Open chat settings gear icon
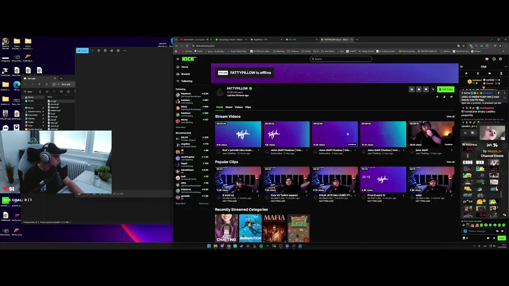The height and width of the screenshot is (286, 509). (x=494, y=238)
